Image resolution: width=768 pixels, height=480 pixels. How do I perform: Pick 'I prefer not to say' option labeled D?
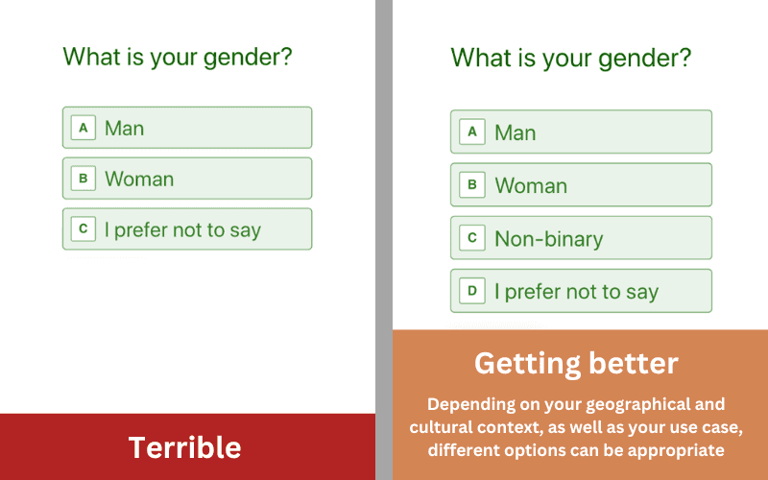point(581,291)
